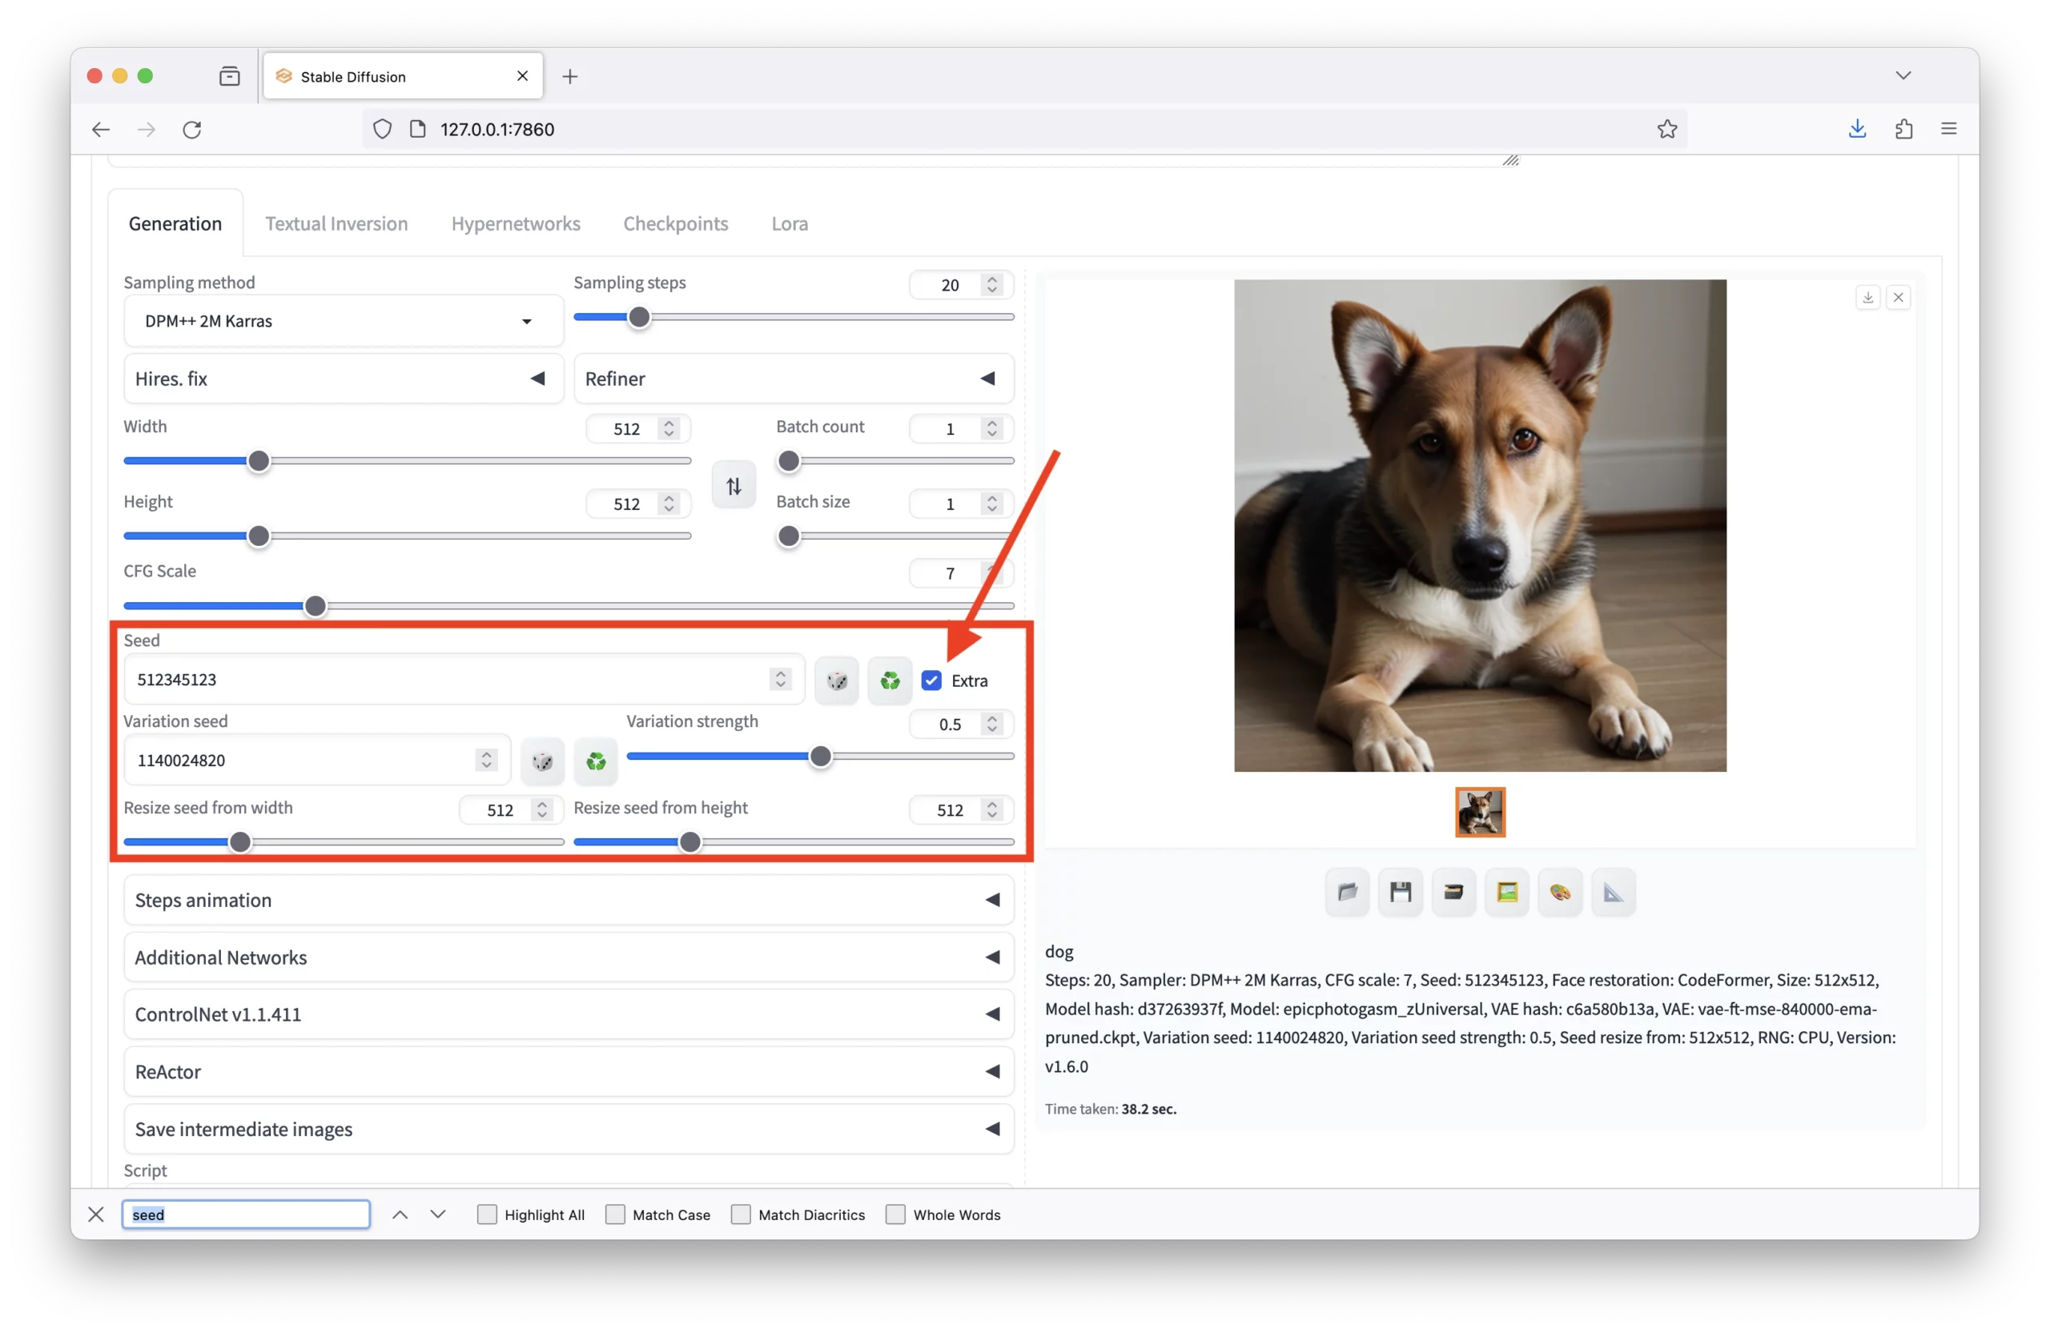Expand Save intermediate images panel
The image size is (2050, 1333).
pyautogui.click(x=569, y=1130)
